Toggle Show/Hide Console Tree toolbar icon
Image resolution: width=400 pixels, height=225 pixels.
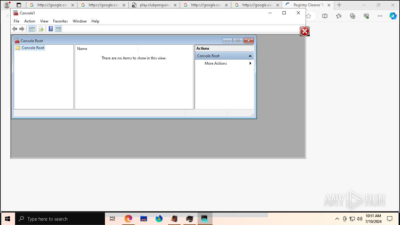32,29
